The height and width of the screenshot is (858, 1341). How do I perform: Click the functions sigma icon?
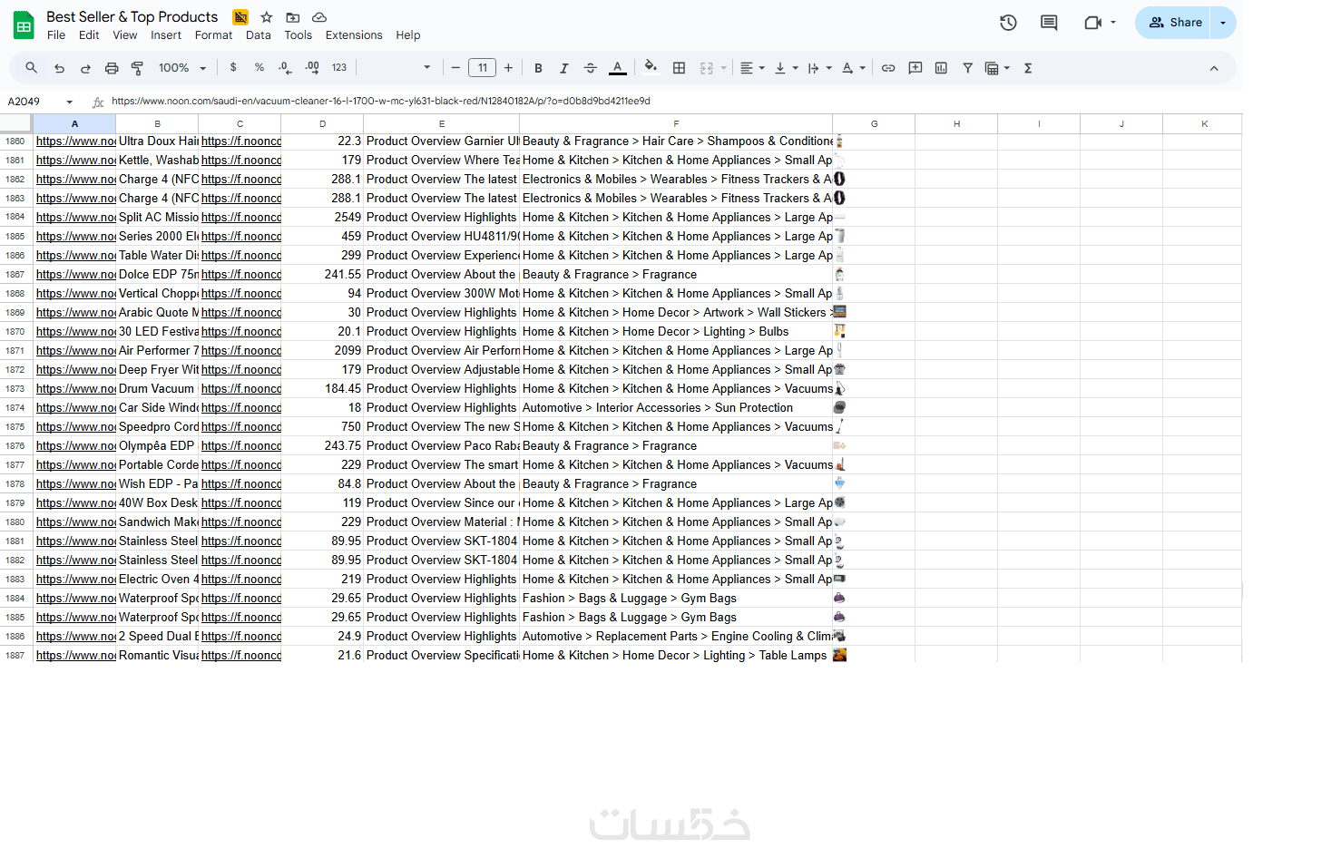(1028, 68)
